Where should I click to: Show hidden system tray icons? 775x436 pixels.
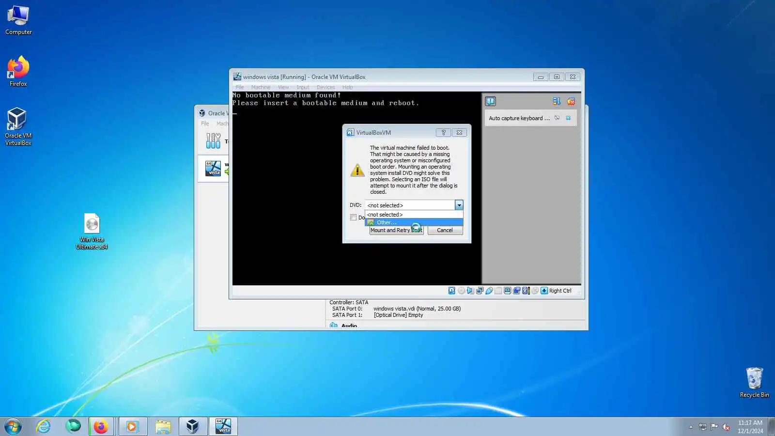click(691, 427)
